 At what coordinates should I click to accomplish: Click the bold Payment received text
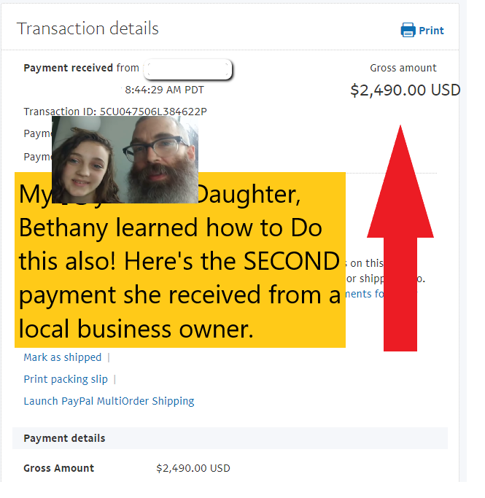click(69, 68)
